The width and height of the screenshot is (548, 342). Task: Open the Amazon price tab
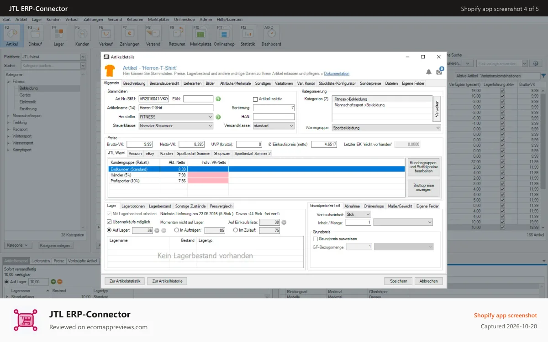135,154
